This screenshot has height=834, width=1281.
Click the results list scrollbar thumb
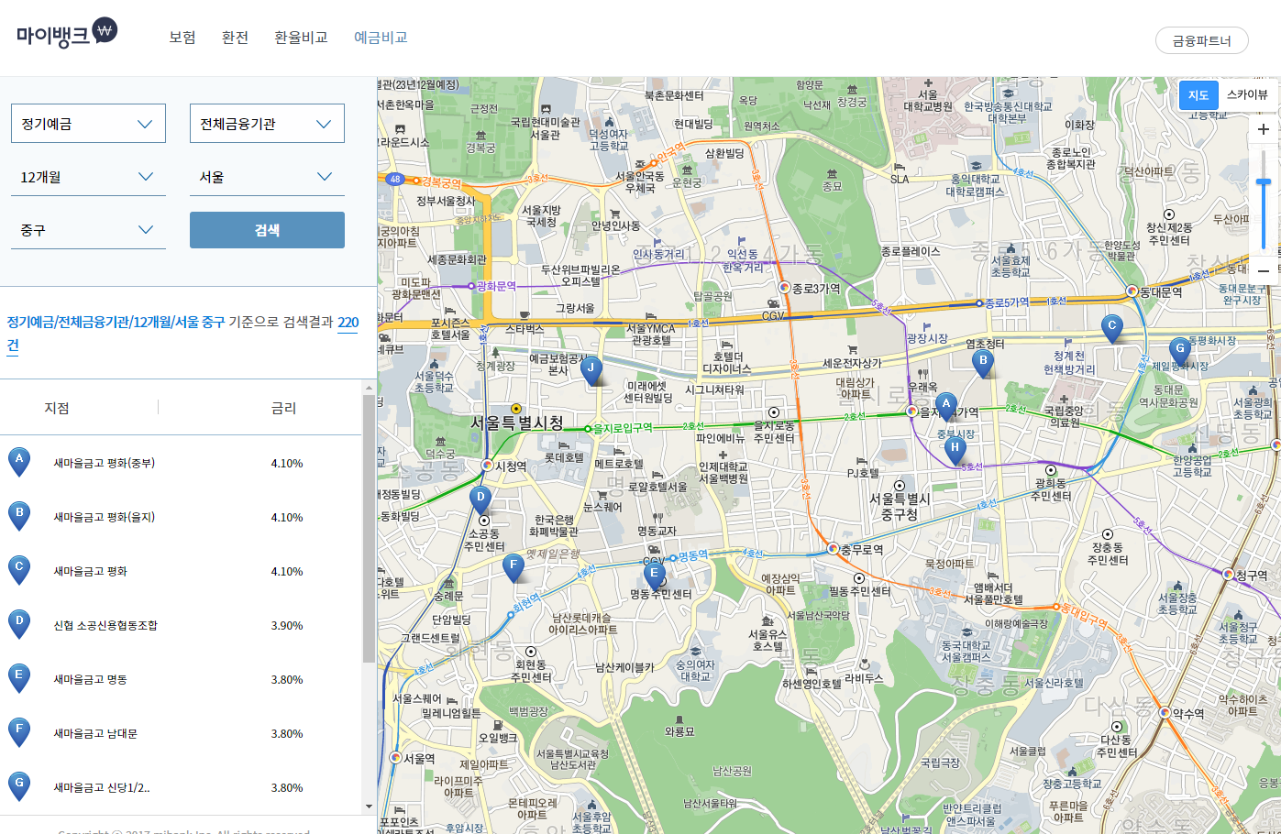click(x=369, y=529)
